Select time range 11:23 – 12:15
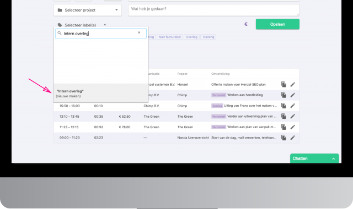Screen dimensions: 353x209 point(69,127)
